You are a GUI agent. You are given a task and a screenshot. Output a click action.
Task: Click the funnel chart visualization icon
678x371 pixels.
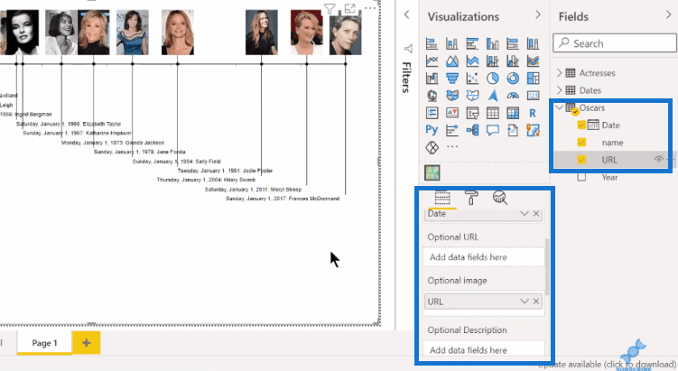(x=452, y=79)
